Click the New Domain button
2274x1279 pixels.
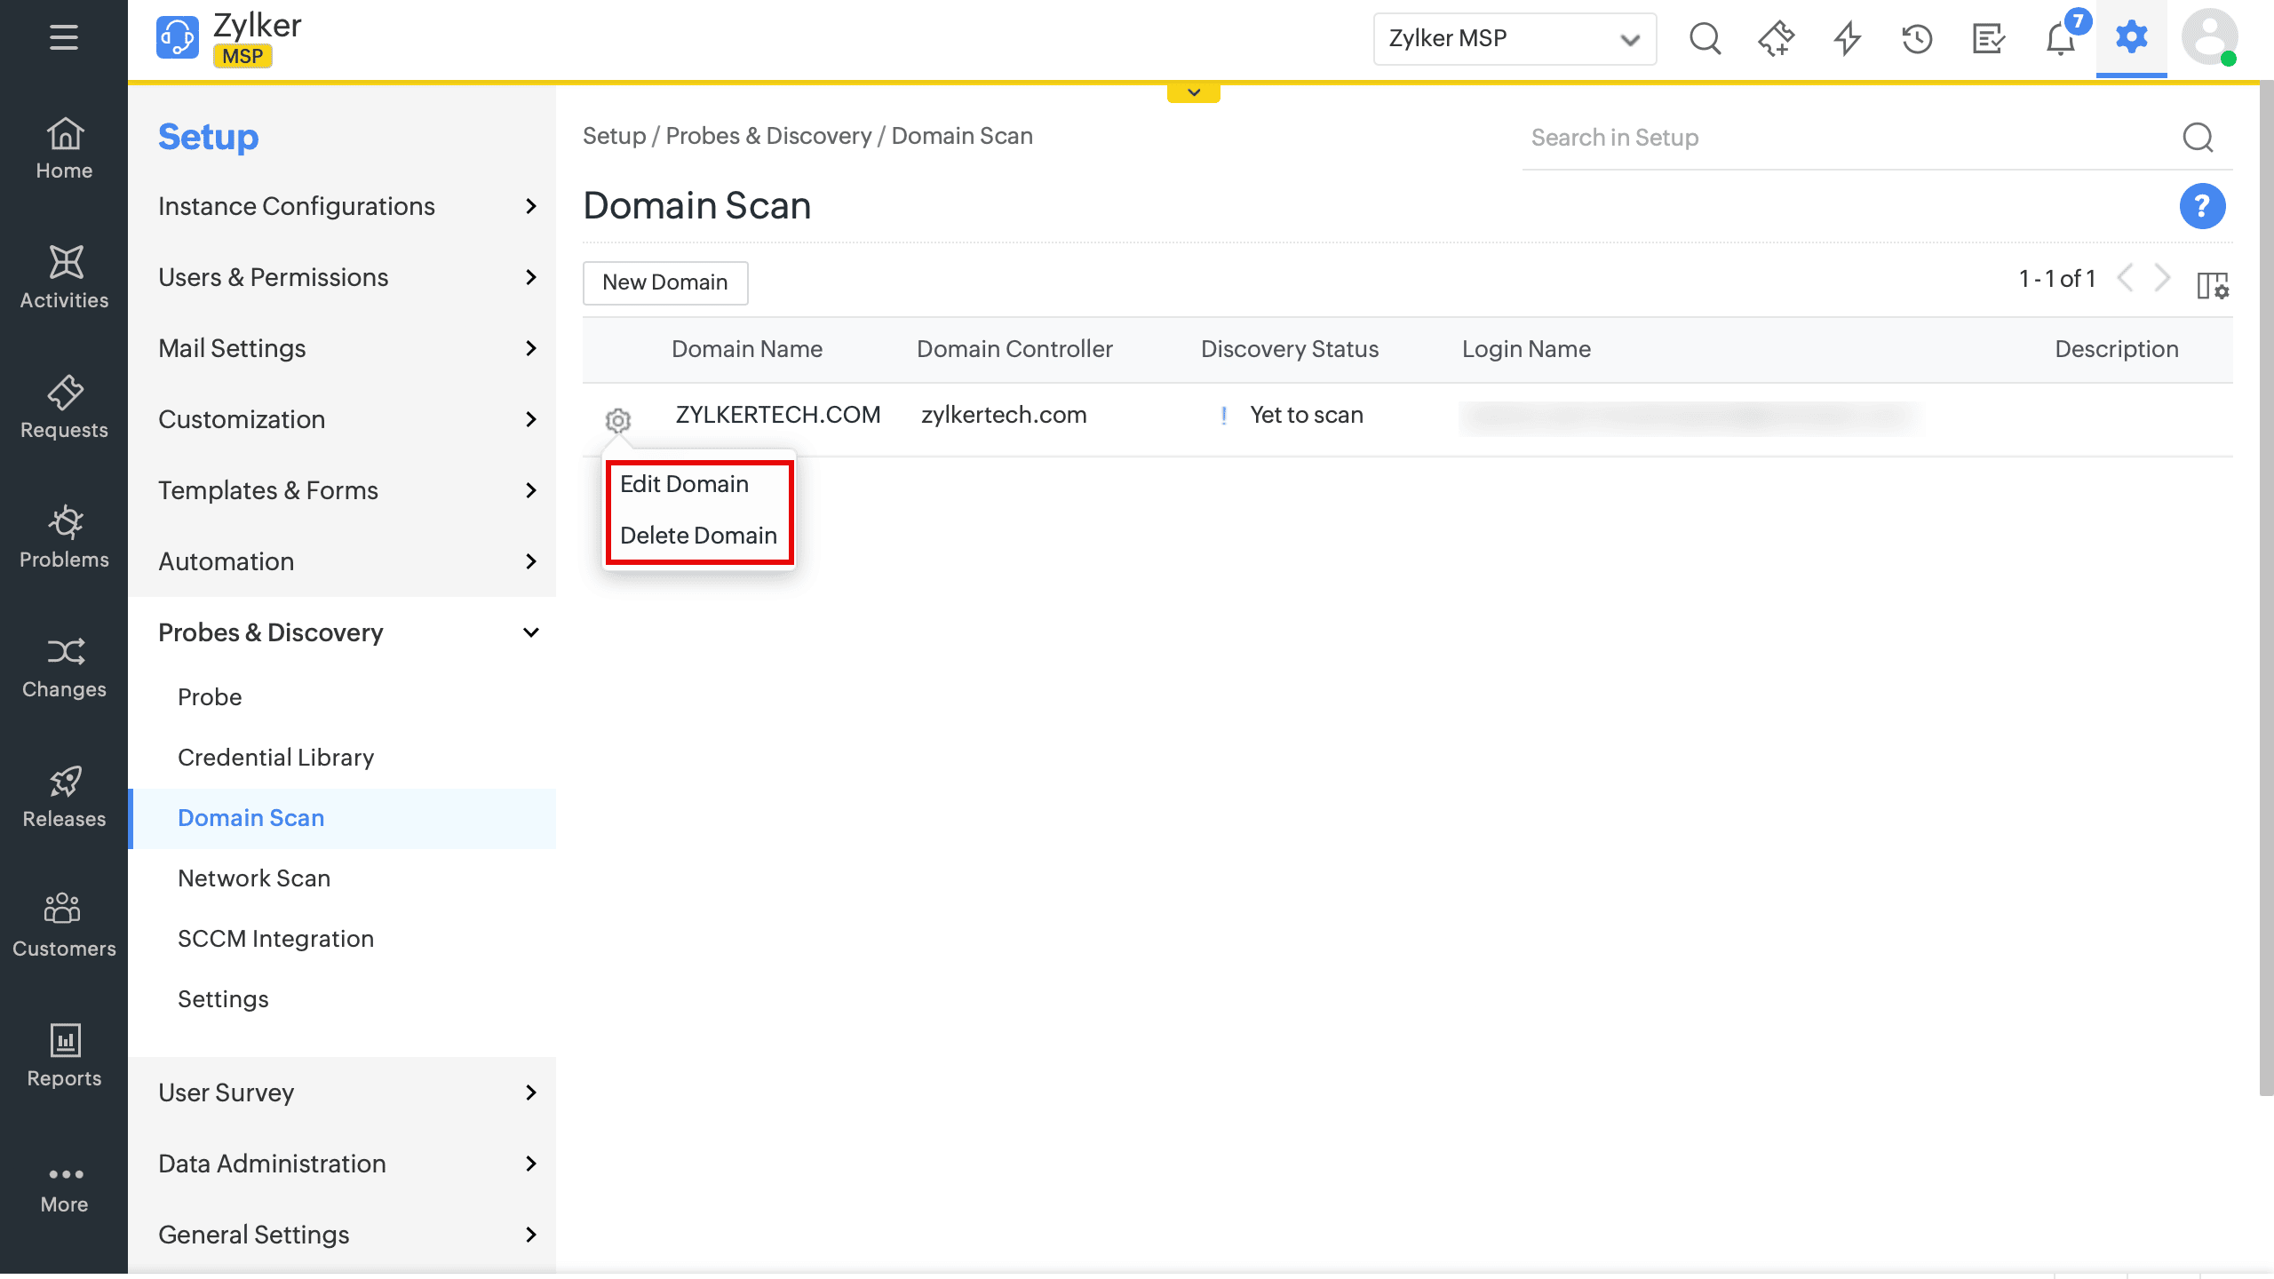pos(664,282)
